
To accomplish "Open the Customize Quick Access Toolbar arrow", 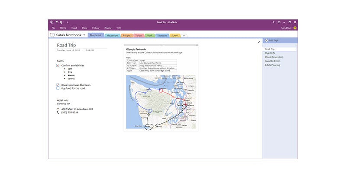I will 67,22.
